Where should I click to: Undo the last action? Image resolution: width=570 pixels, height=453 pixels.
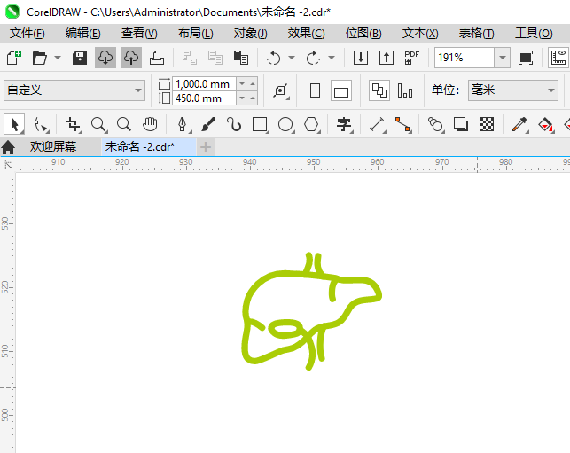click(x=274, y=58)
